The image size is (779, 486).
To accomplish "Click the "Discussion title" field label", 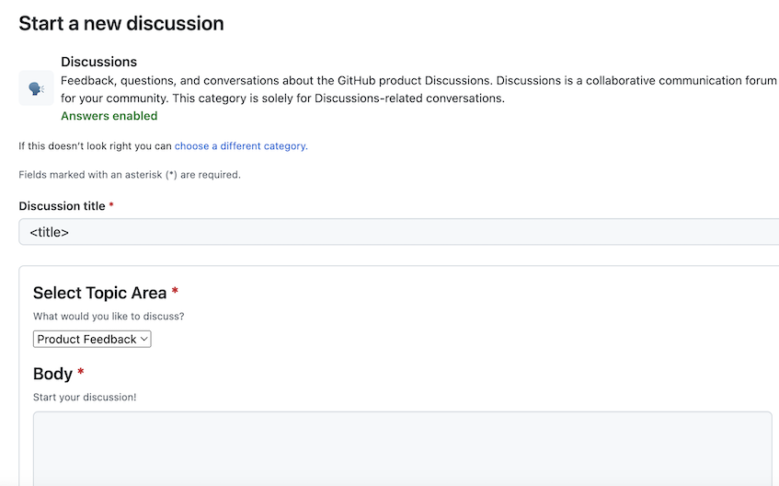I will 62,206.
